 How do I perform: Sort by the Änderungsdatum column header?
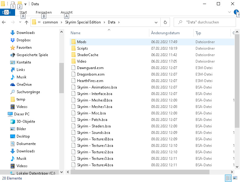(x=165, y=33)
